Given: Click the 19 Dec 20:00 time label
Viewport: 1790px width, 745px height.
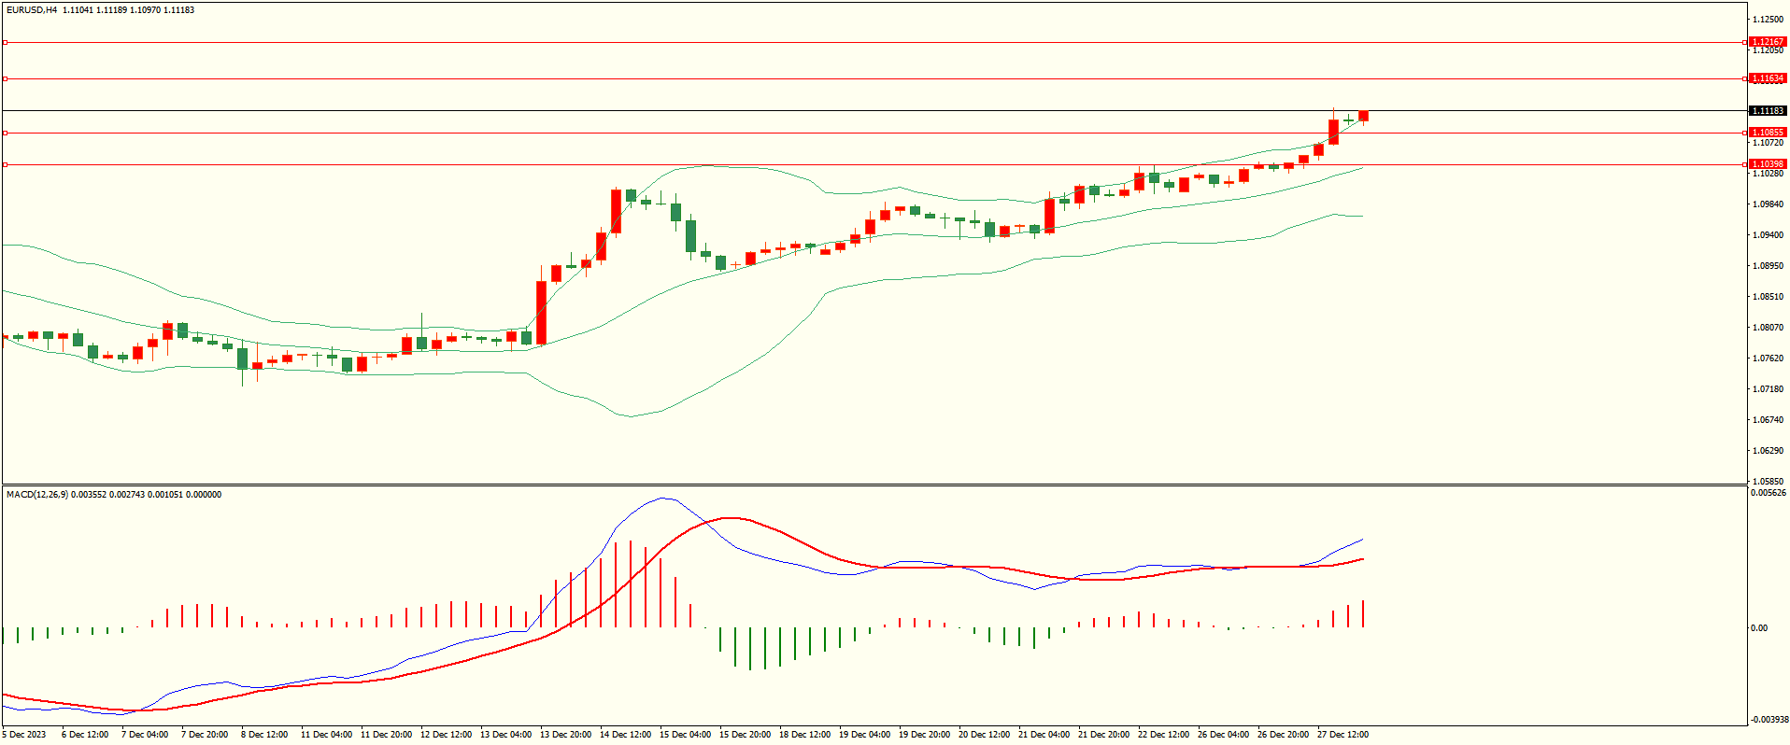Looking at the screenshot, I should point(924,735).
